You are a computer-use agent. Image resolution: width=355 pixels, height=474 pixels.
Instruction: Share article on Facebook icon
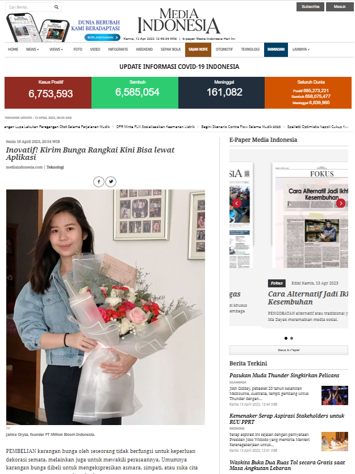point(99,182)
